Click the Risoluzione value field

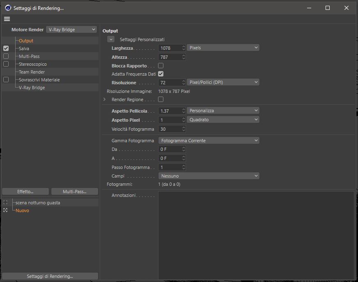[170, 83]
